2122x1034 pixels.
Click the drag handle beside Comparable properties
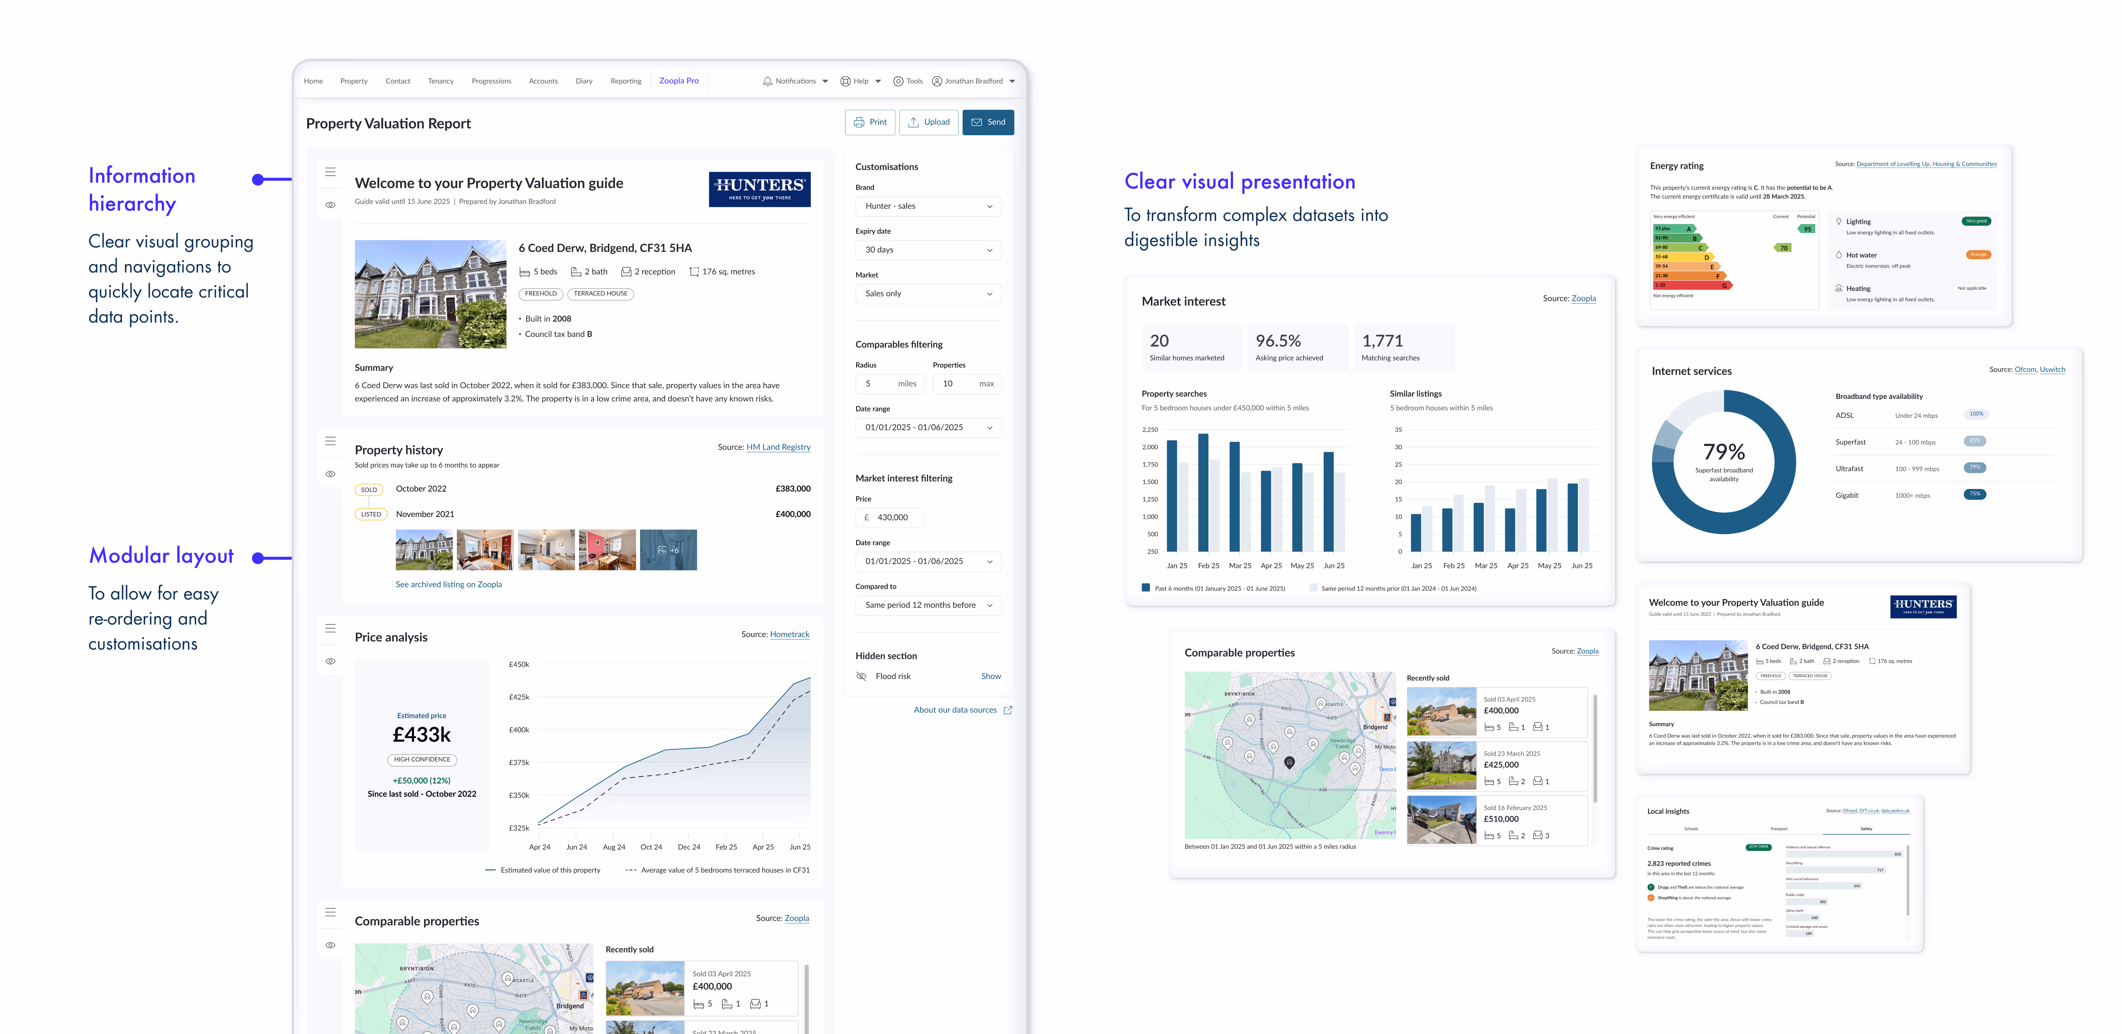pos(330,912)
